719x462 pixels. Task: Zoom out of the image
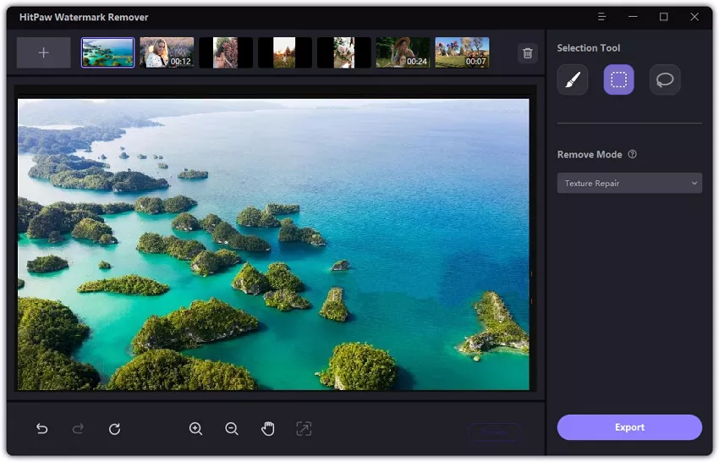(x=232, y=428)
